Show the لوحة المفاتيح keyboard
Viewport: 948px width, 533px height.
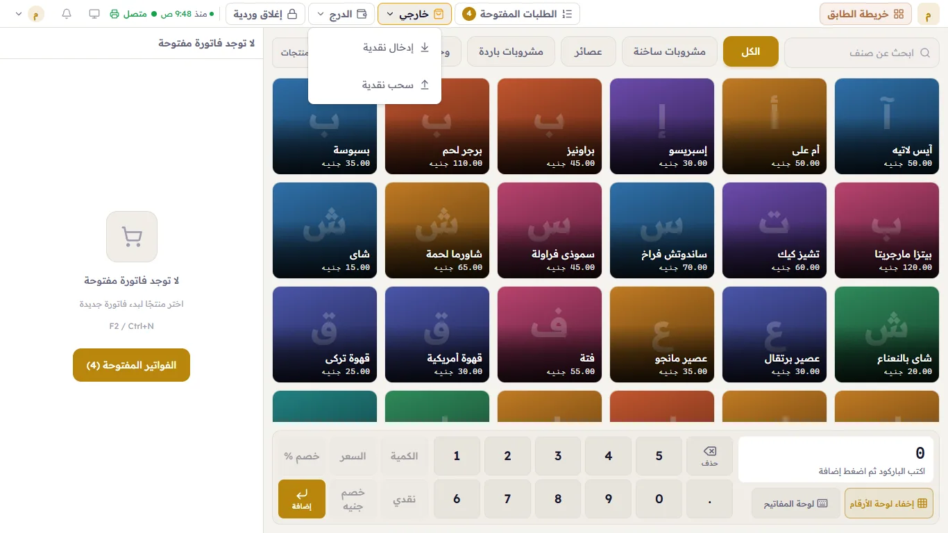point(795,504)
